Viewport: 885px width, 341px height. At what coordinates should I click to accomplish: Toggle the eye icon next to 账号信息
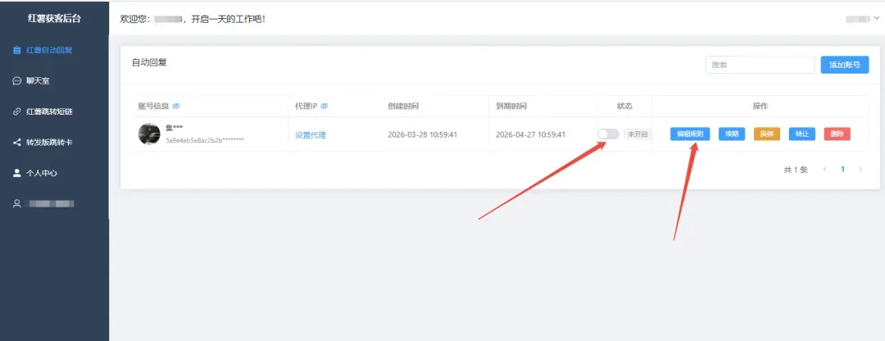tap(175, 106)
